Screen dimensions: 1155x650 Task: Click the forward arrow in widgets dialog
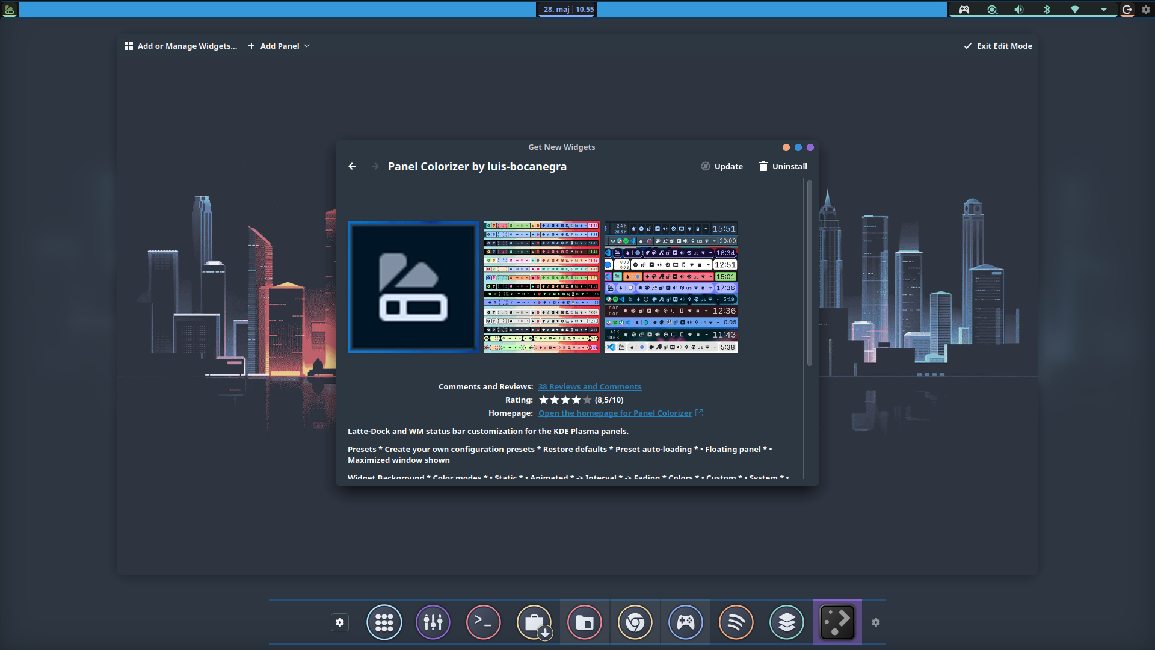click(x=375, y=166)
